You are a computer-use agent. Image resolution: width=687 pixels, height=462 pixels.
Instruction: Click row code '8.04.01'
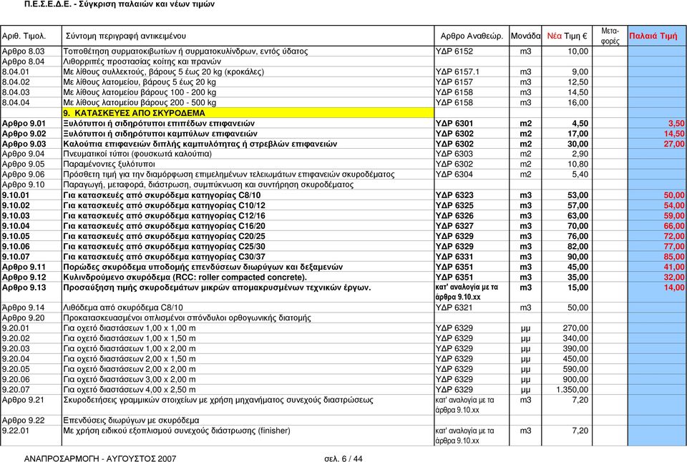(x=16, y=72)
